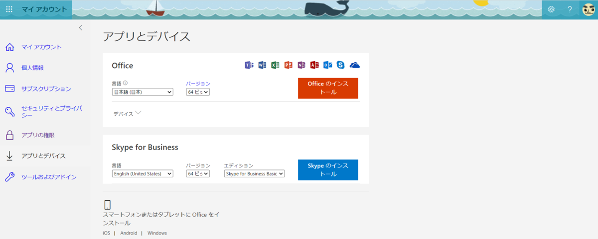The height and width of the screenshot is (239, 598).
Task: Click the Excel app icon
Action: click(x=275, y=65)
